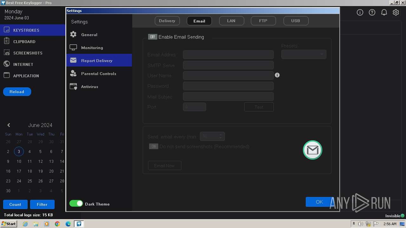This screenshot has width=406, height=228.
Task: Click the Keystrokes icon in sidebar
Action: coord(6,30)
